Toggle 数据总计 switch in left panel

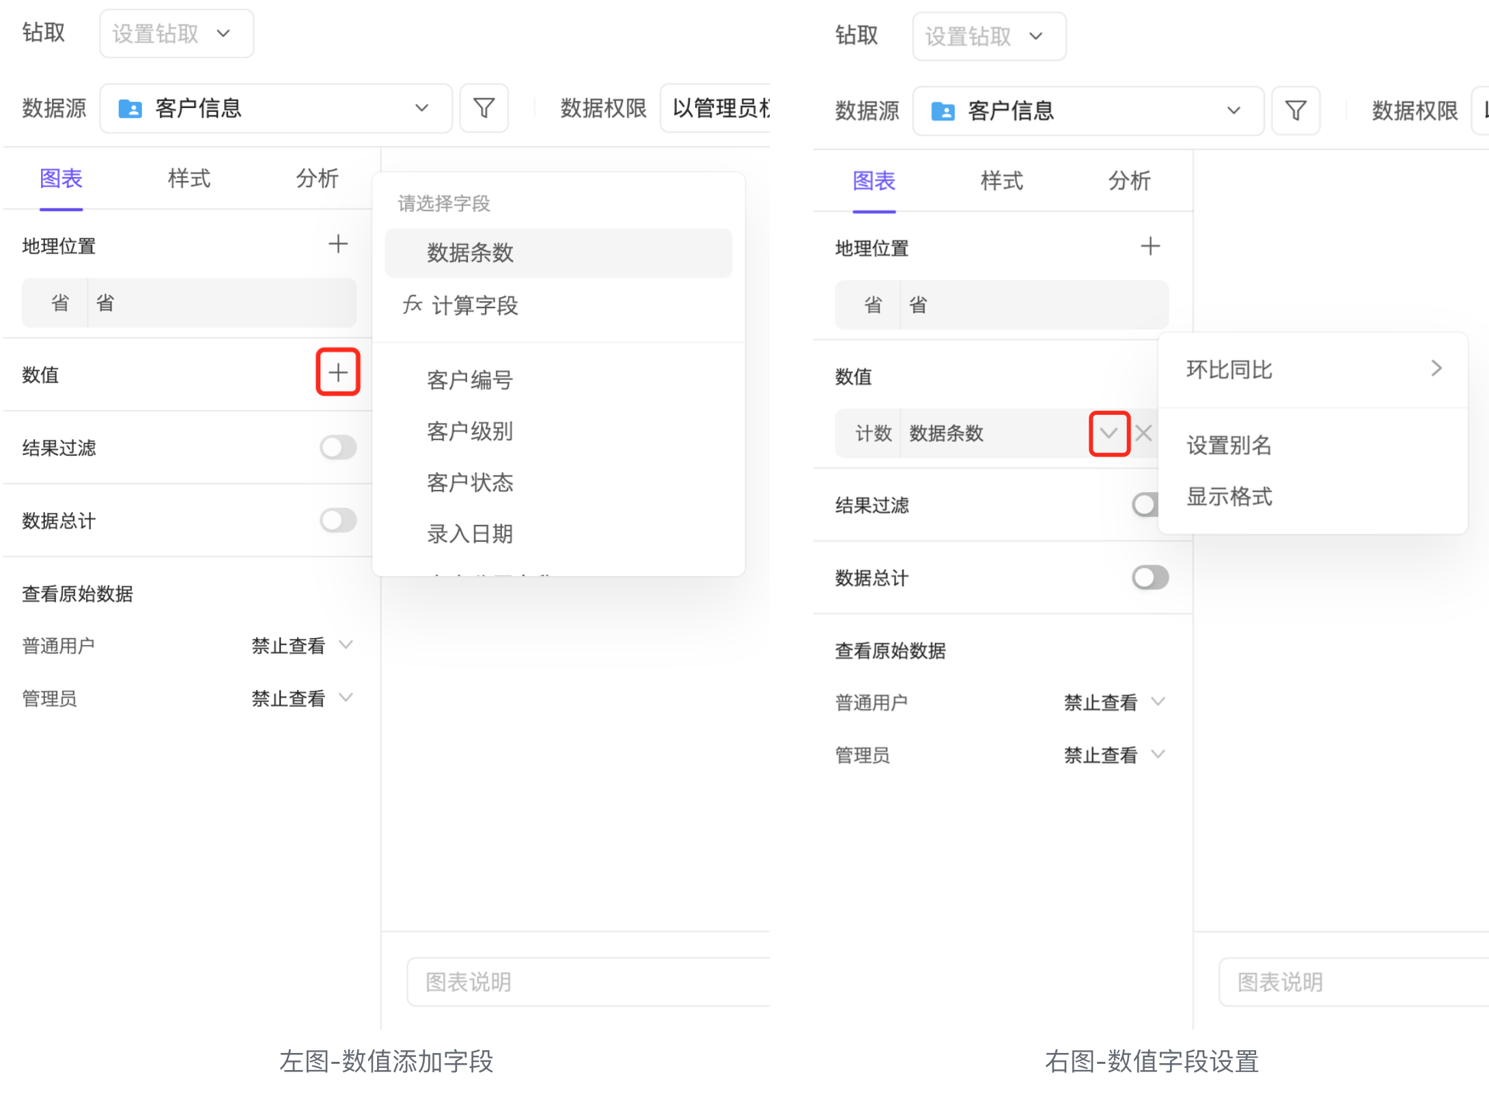(338, 521)
